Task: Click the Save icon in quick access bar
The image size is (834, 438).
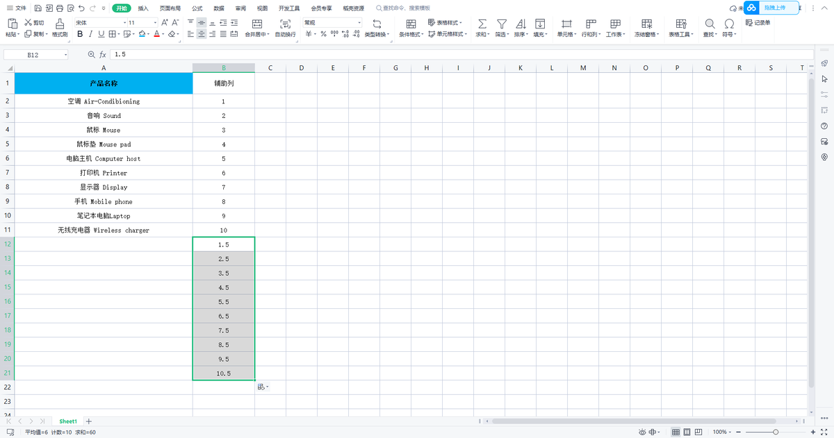Action: pyautogui.click(x=38, y=8)
